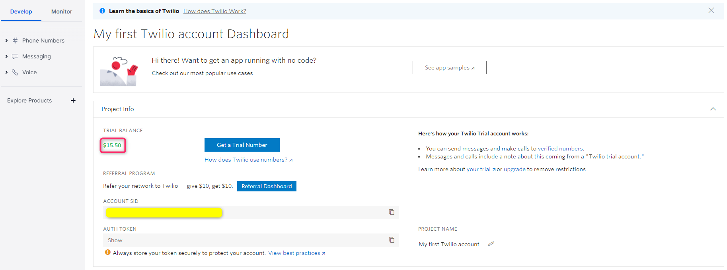Open Phone Numbers in sidebar

tap(43, 40)
